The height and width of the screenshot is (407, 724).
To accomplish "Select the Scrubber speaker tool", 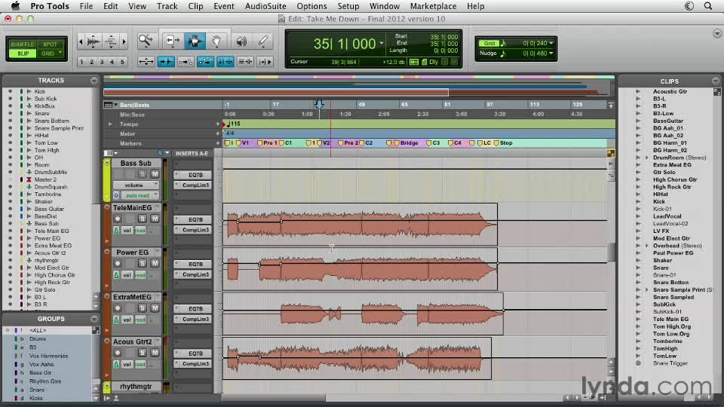I will [x=241, y=41].
